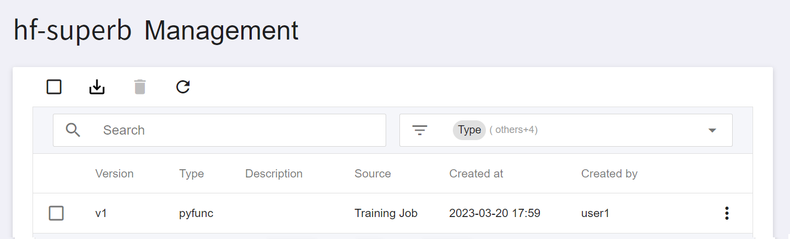Click the Description column header
The width and height of the screenshot is (790, 239).
[x=274, y=174]
